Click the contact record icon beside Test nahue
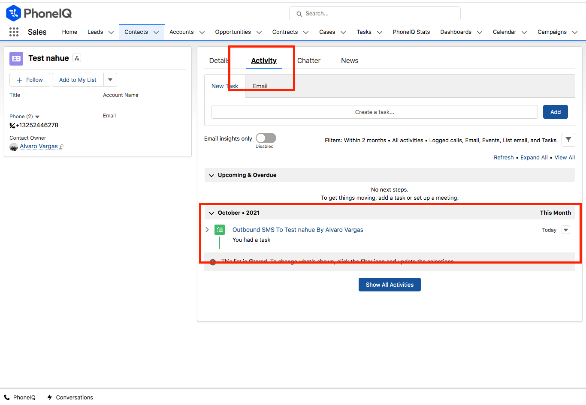This screenshot has height=405, width=586. pos(16,59)
